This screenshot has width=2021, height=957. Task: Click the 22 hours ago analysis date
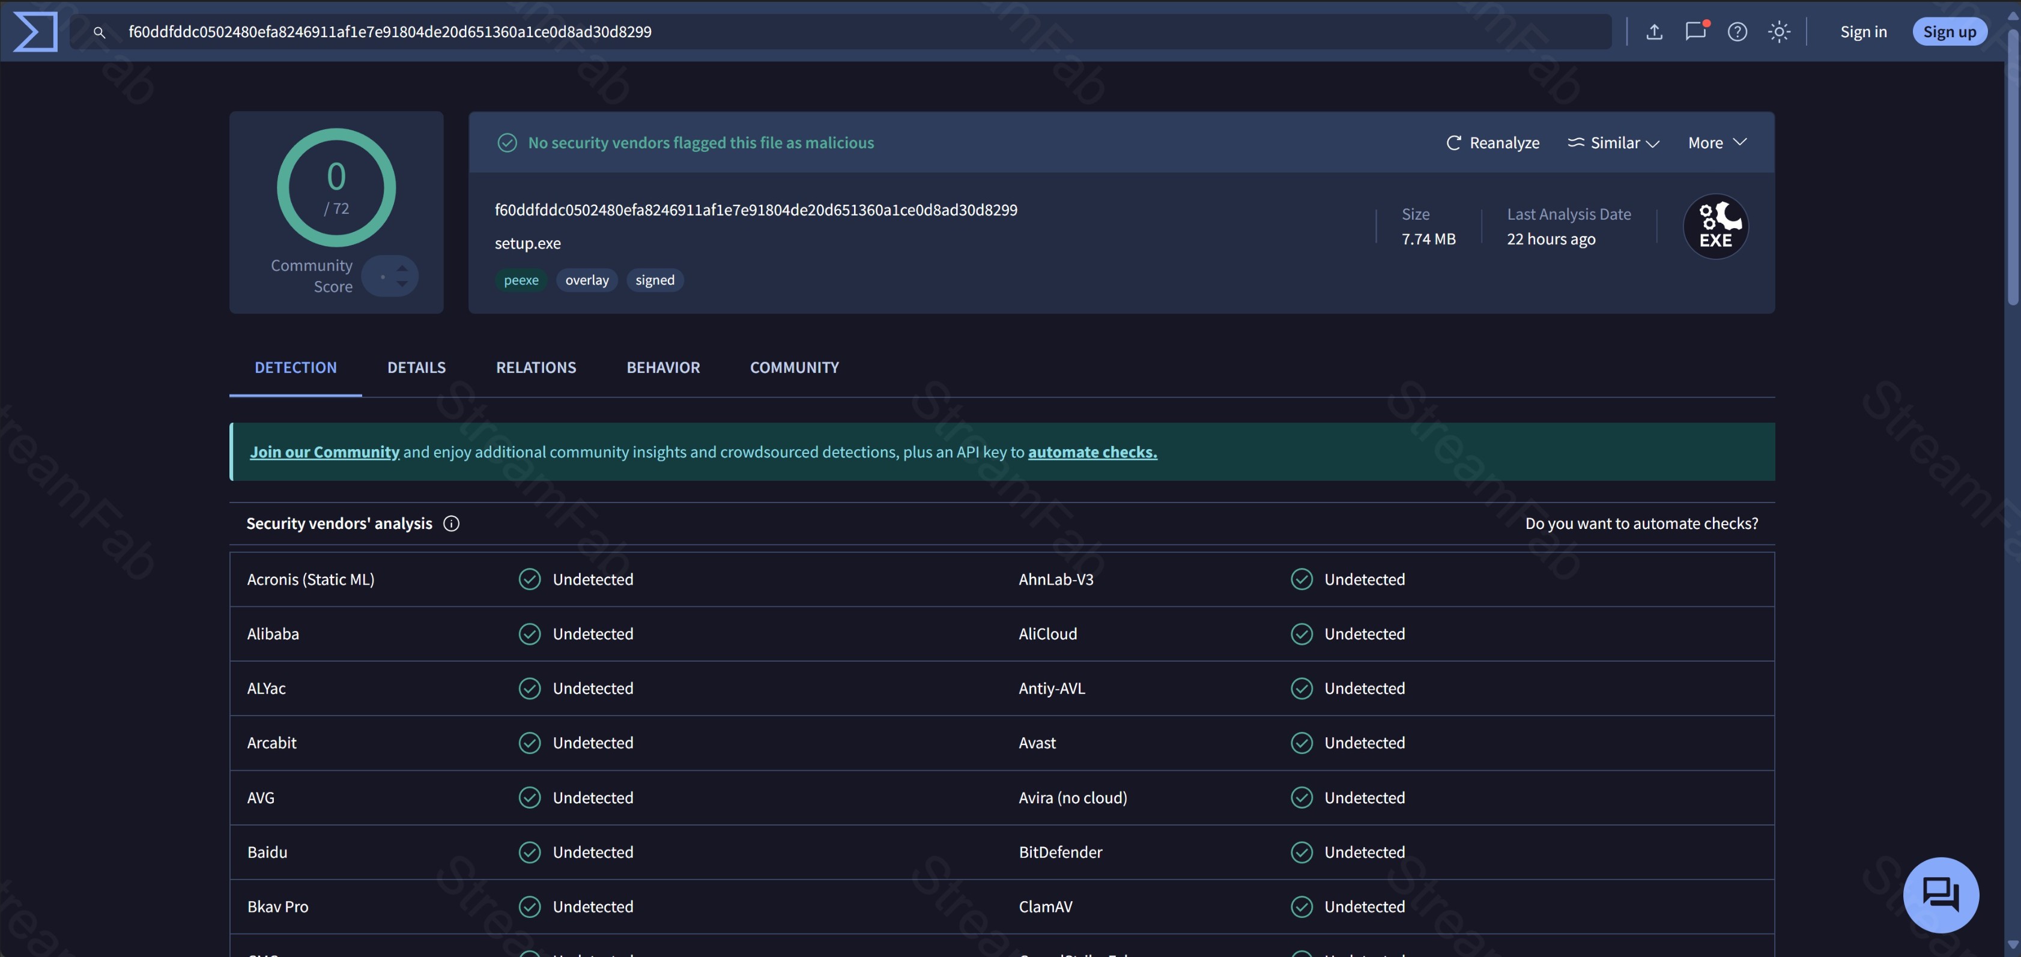tap(1550, 239)
